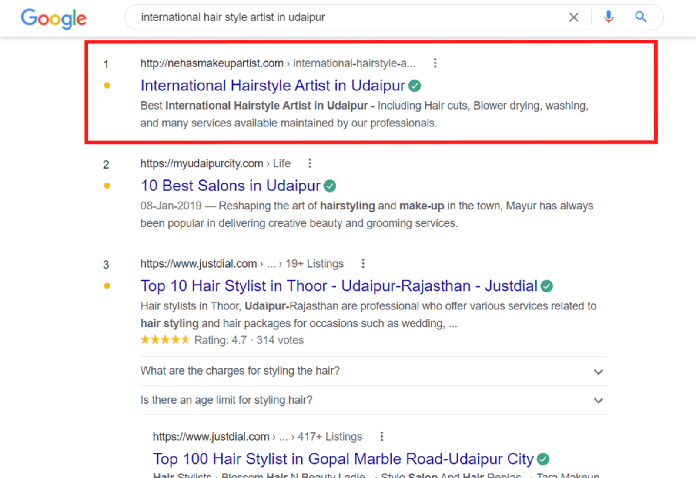Click yellow dot marker beside result 1
696x478 pixels.
pyautogui.click(x=107, y=86)
